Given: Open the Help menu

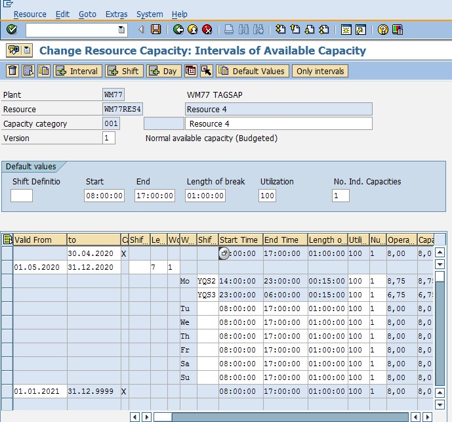Looking at the screenshot, I should [179, 14].
